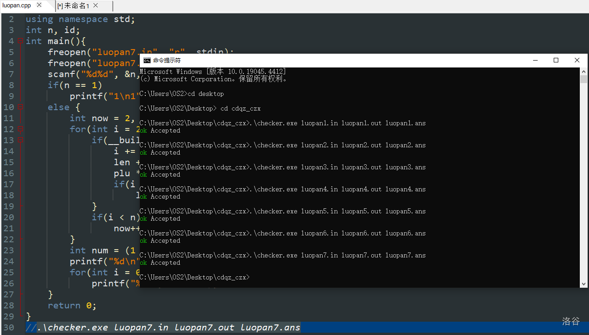This screenshot has height=335, width=589.
Task: Open the command prompt title bar icon menu
Action: [x=147, y=61]
